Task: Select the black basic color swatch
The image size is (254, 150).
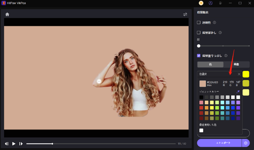Action: [x=201, y=97]
